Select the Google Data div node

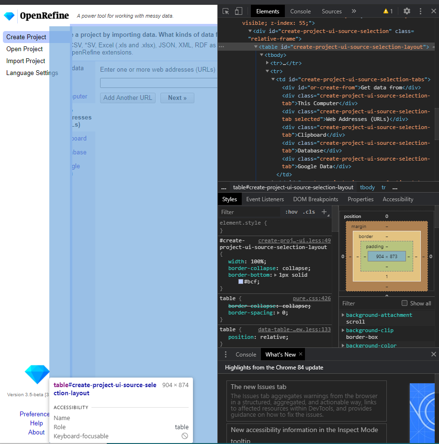tap(356, 162)
